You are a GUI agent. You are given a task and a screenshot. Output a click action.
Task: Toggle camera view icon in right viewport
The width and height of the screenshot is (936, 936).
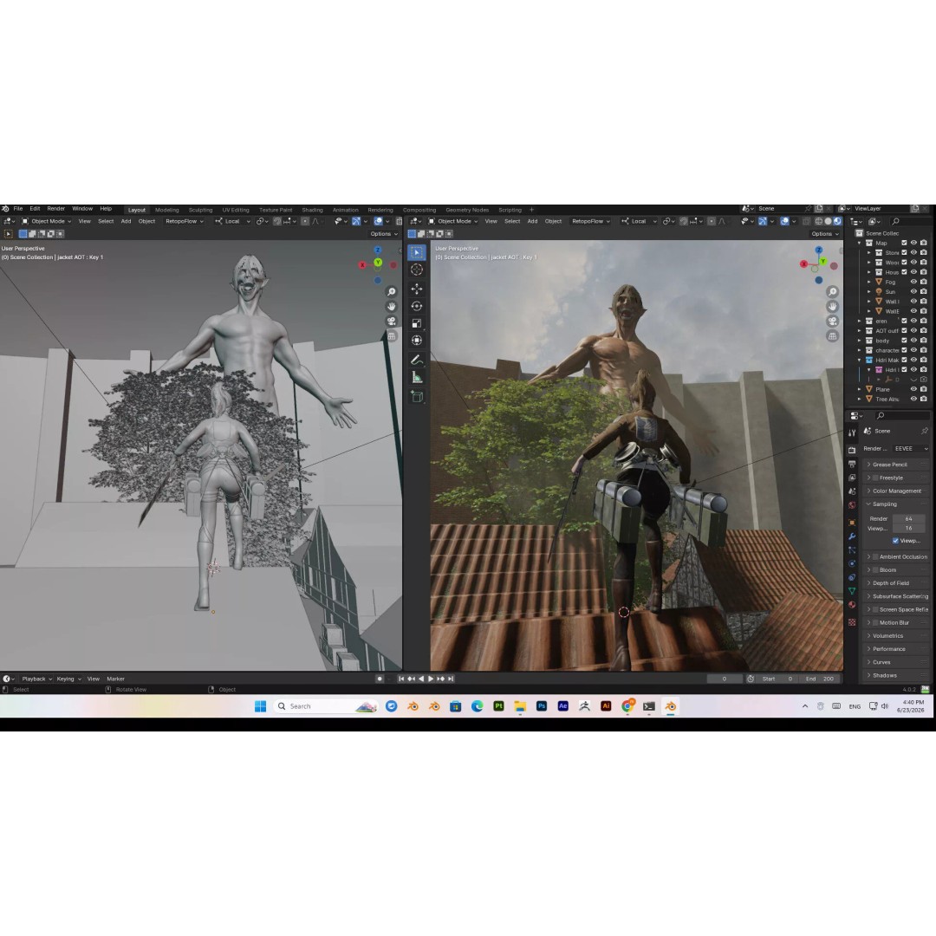[x=832, y=322]
